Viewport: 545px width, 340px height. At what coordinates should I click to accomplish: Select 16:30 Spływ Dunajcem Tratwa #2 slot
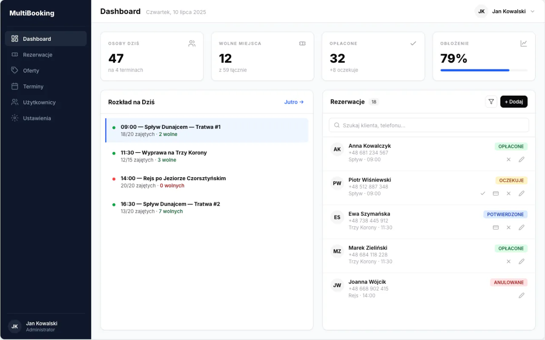click(x=207, y=207)
